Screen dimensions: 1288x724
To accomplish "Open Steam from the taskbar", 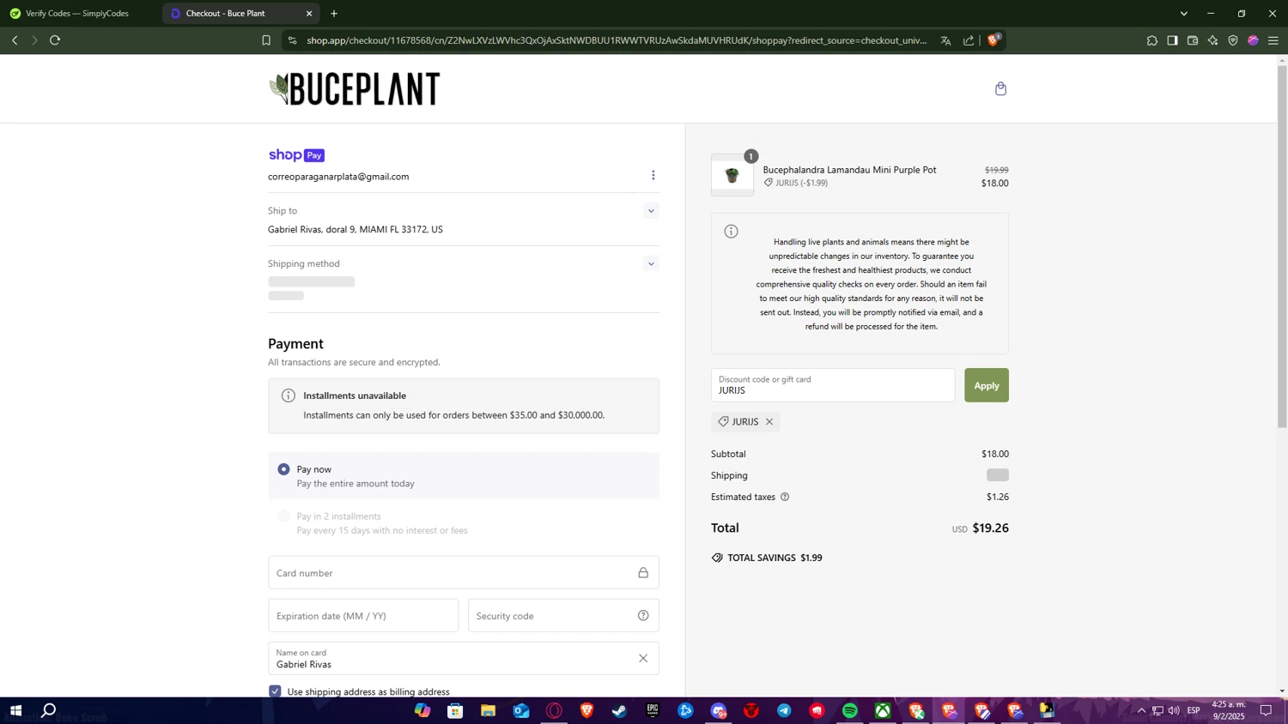I will coord(619,710).
